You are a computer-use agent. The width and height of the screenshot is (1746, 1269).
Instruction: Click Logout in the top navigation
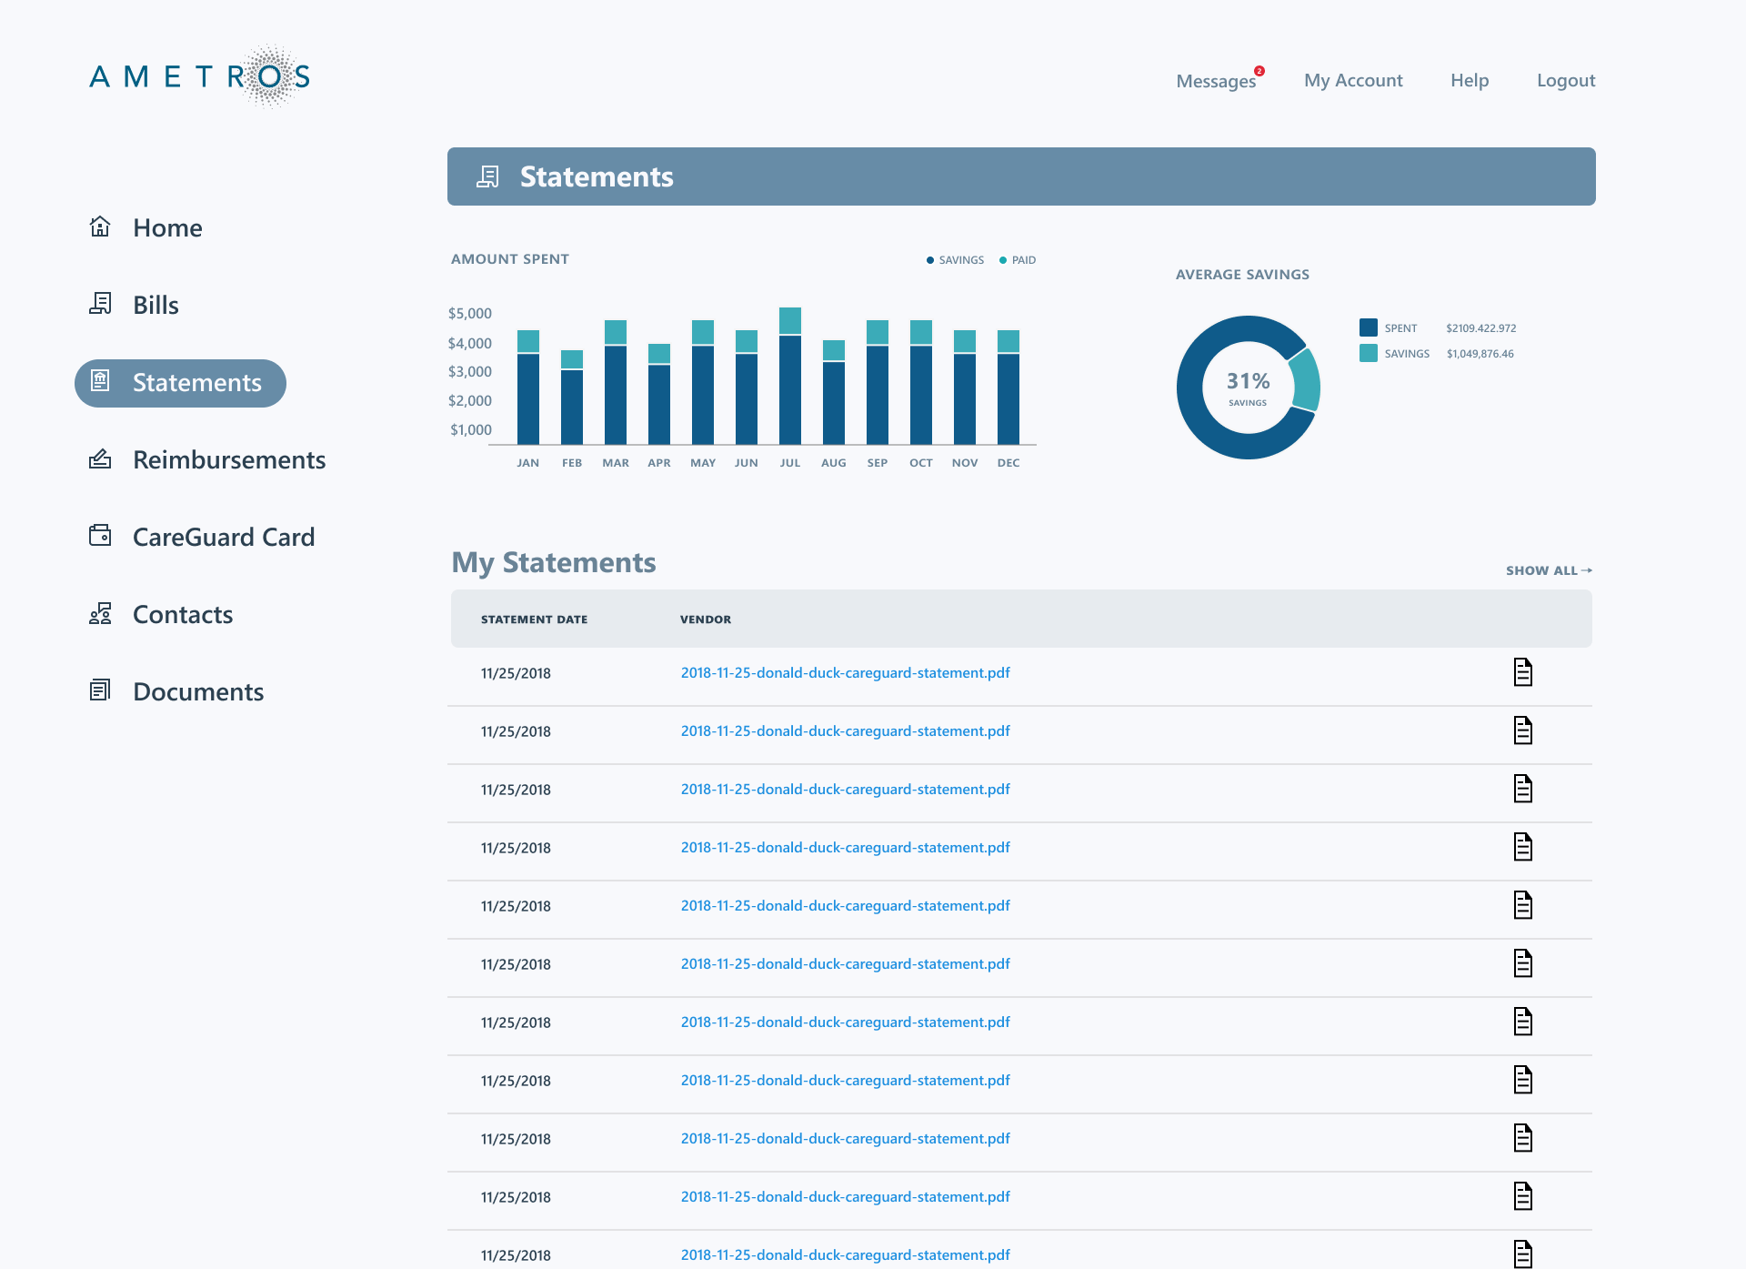coord(1566,80)
